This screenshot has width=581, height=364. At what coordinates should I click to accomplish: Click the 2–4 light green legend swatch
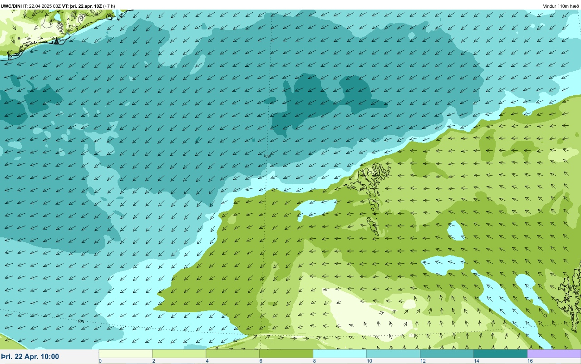click(179, 354)
